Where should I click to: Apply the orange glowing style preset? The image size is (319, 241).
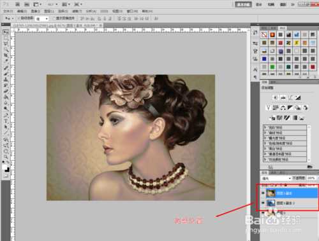click(x=272, y=34)
